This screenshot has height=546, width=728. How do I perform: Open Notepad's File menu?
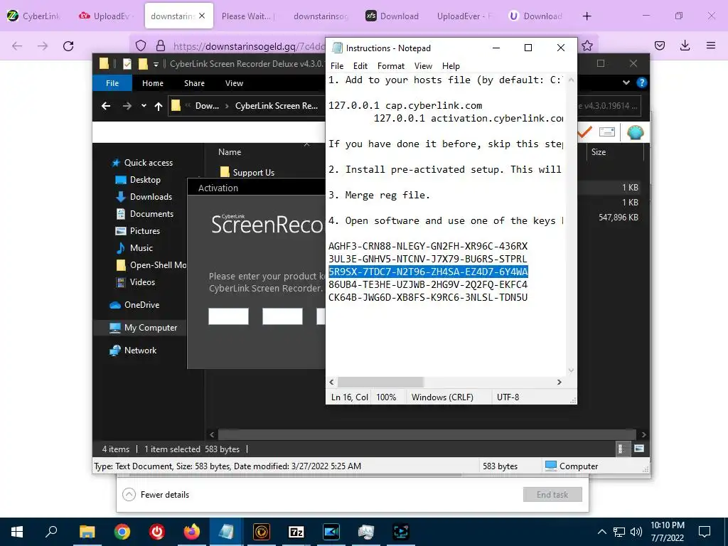337,66
